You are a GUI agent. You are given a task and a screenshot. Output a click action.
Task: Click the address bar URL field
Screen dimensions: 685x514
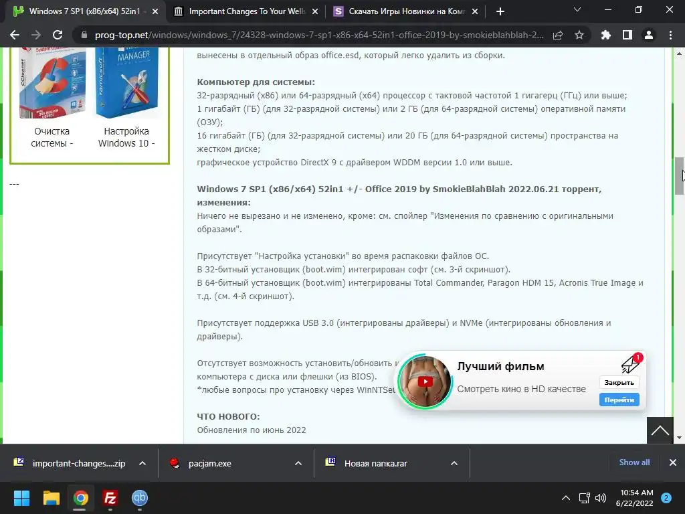(x=319, y=35)
